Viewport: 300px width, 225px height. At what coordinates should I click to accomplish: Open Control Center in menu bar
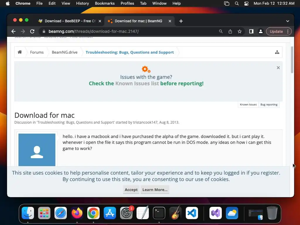[246, 4]
